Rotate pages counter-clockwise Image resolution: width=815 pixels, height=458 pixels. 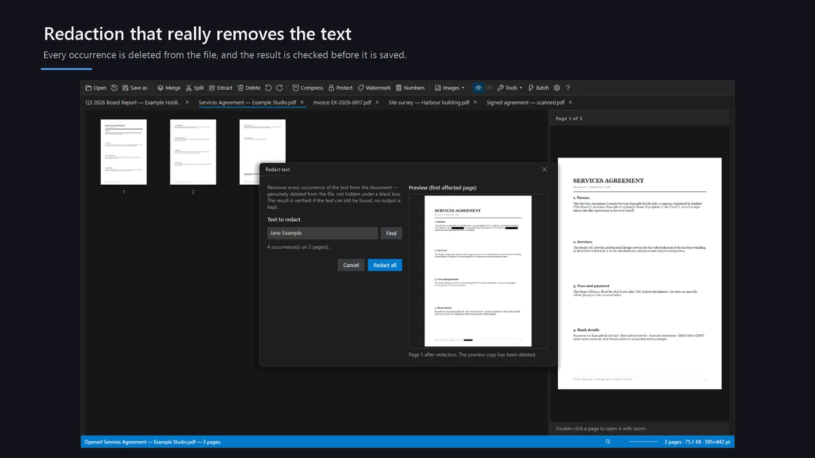[268, 88]
